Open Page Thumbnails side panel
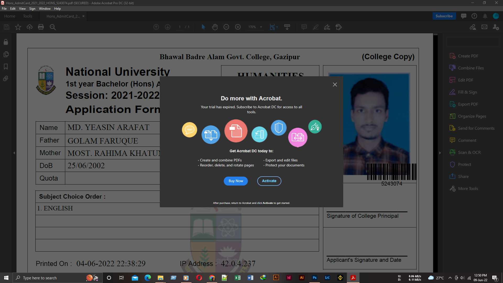The height and width of the screenshot is (283, 503). [6, 54]
